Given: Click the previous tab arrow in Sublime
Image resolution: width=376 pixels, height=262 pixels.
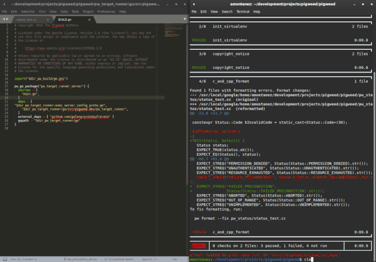Looking at the screenshot, I should pyautogui.click(x=4, y=19).
